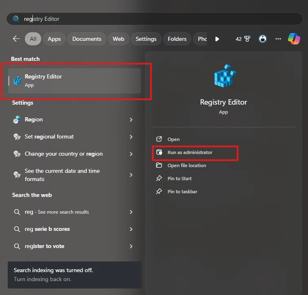Click 'See the current date and time formats' text
The width and height of the screenshot is (308, 295).
(62, 175)
